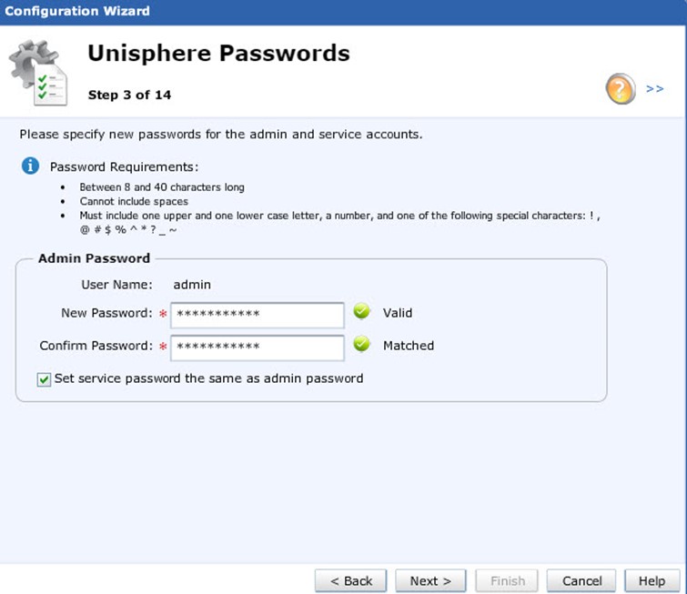The image size is (687, 594).
Task: Click the orange question mark help icon
Action: tap(621, 89)
